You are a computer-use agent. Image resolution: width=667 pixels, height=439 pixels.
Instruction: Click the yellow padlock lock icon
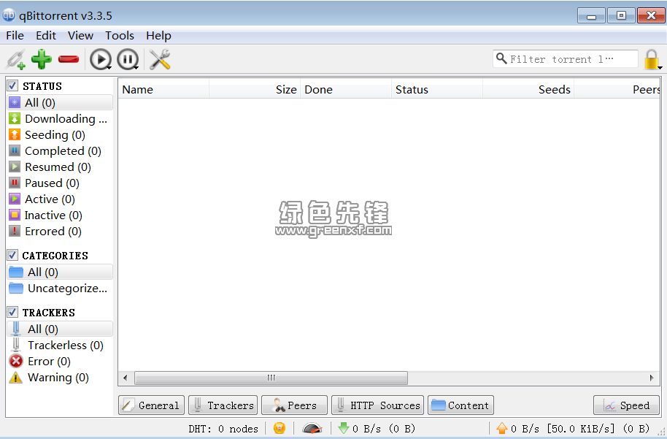[652, 59]
